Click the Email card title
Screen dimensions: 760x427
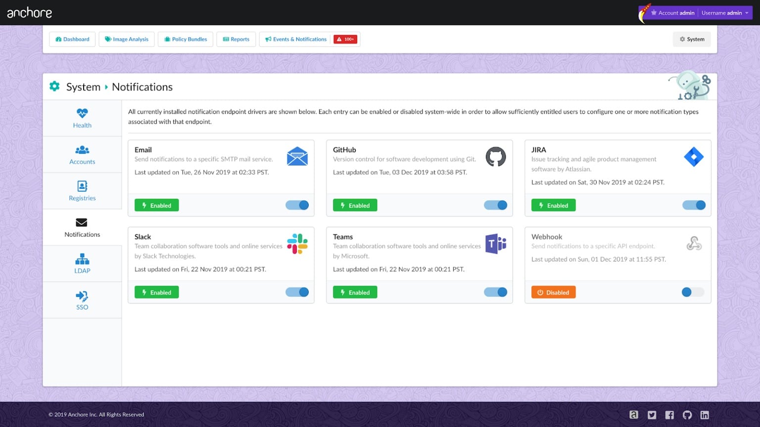coord(143,150)
